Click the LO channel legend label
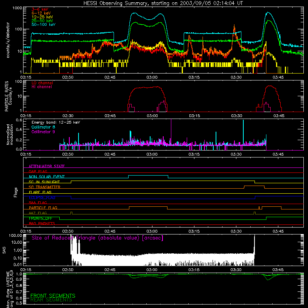This screenshot has height=308, width=308. pyautogui.click(x=42, y=83)
